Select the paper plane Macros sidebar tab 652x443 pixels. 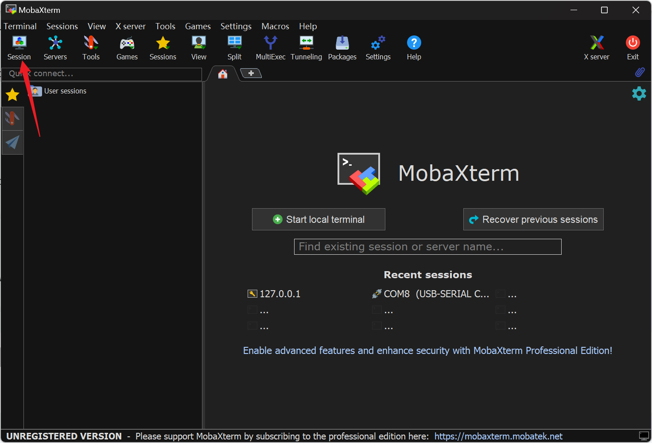coord(12,142)
